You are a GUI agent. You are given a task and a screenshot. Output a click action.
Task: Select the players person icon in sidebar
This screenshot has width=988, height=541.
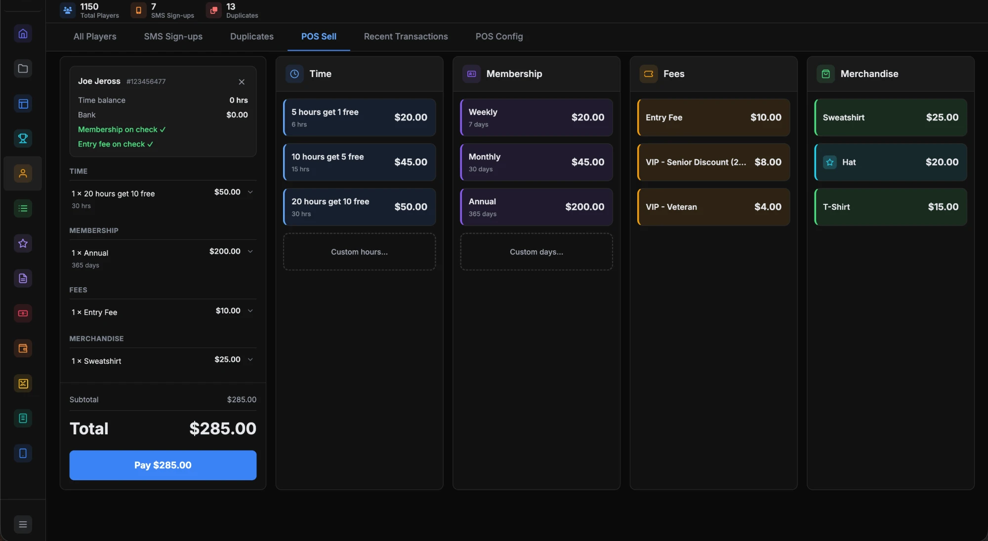pos(23,173)
